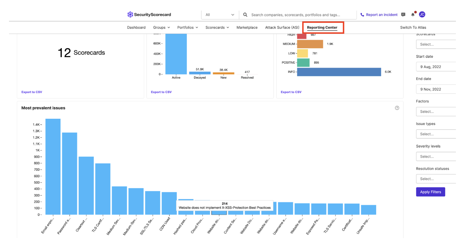This screenshot has width=473, height=252.
Task: Open notifications via the bell icon
Action: [x=412, y=15]
